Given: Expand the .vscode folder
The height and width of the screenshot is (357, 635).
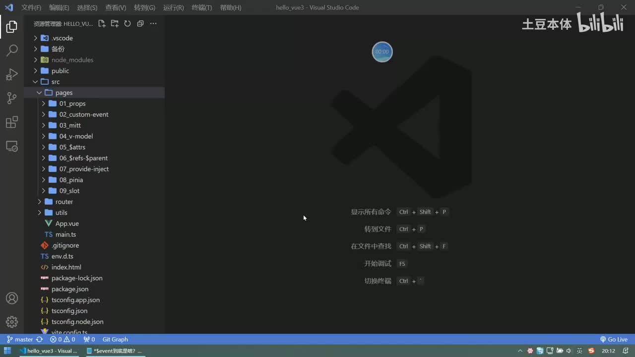Looking at the screenshot, I should 94,38.
